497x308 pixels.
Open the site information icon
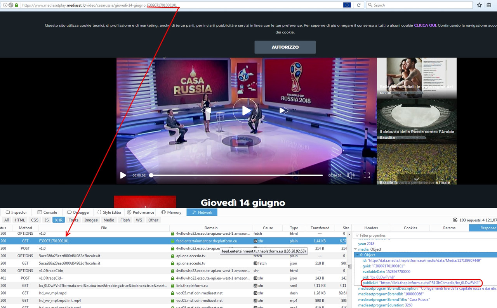[5, 5]
